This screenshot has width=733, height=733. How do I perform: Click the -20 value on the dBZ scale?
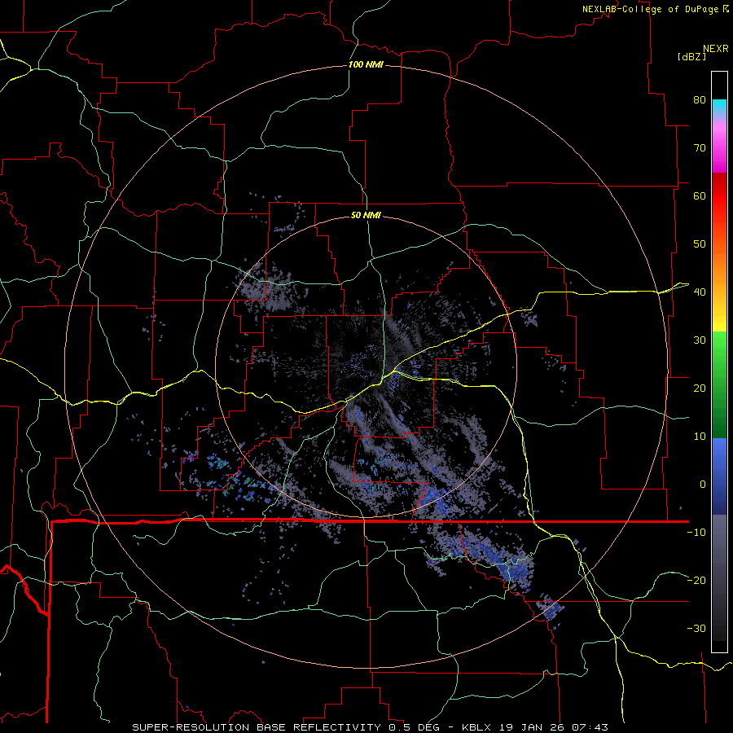[x=696, y=580]
